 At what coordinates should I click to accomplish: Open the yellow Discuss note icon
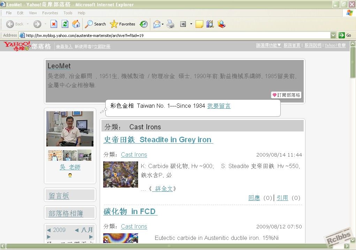point(199,24)
